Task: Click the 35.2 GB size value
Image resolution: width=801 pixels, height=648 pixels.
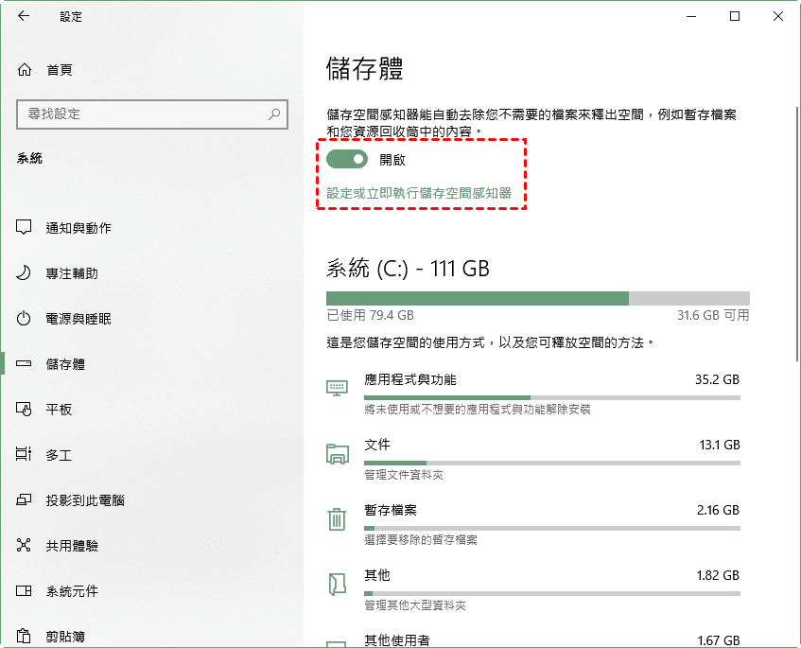Action: tap(717, 379)
